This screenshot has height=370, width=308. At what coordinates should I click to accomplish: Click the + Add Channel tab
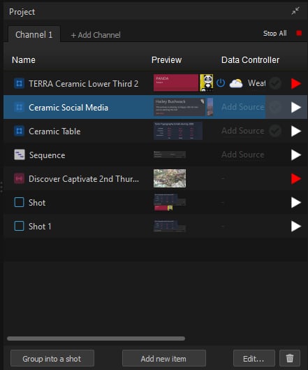96,35
